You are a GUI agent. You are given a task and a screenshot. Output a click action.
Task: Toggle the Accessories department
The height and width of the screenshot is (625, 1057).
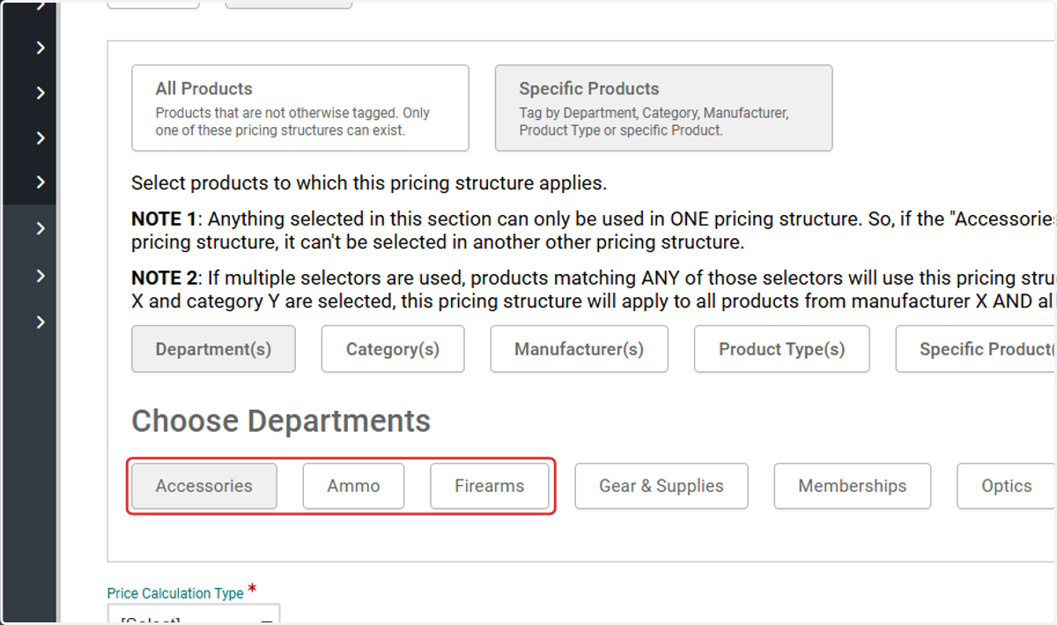click(x=204, y=486)
